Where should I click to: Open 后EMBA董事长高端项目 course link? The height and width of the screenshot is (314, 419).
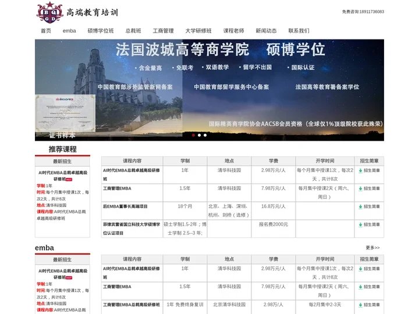click(125, 206)
